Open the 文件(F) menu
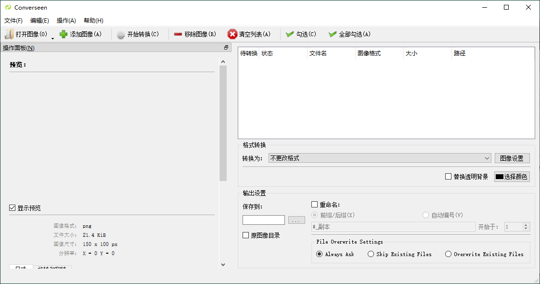The width and height of the screenshot is (540, 284). pos(13,21)
